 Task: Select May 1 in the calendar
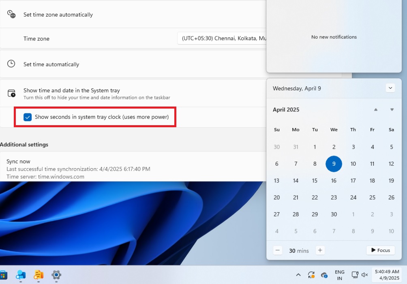[353, 214]
